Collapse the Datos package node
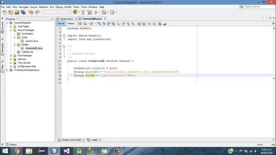This screenshot has height=155, width=276. [15, 37]
